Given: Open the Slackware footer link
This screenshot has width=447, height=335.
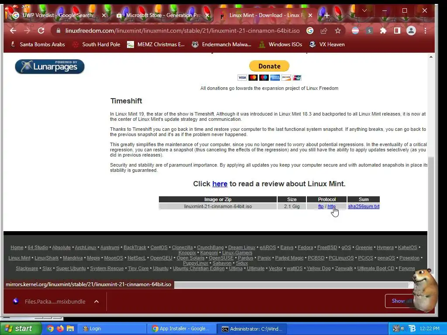Looking at the screenshot, I should click(x=27, y=269).
